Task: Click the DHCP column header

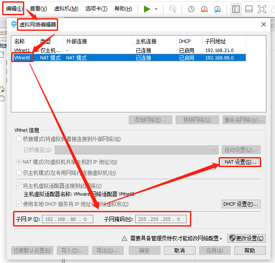Action: (x=190, y=41)
